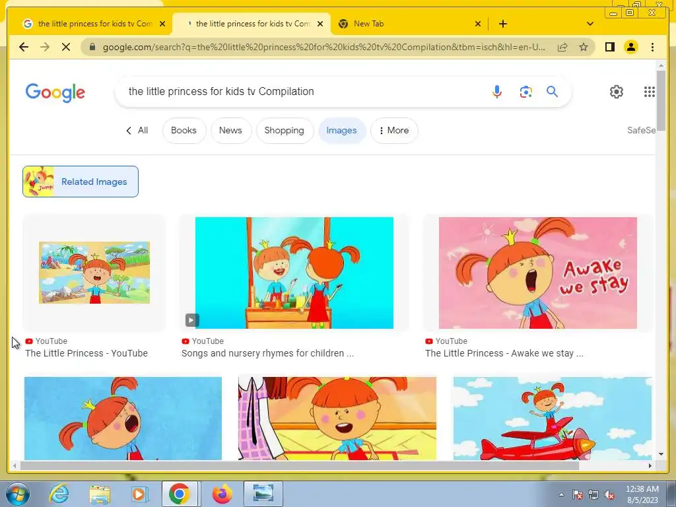Click the blue magnifier search button
Image resolution: width=676 pixels, height=507 pixels.
tap(553, 91)
